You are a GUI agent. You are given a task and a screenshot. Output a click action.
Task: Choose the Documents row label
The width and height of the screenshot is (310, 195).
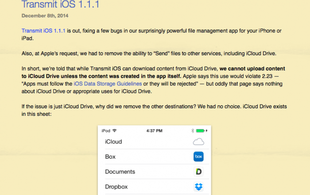[120, 172]
